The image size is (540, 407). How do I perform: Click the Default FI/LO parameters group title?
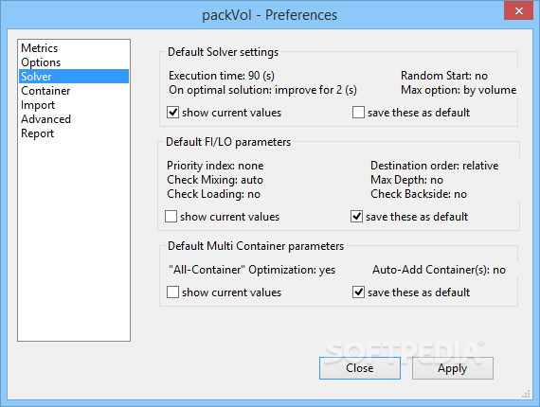click(x=228, y=142)
